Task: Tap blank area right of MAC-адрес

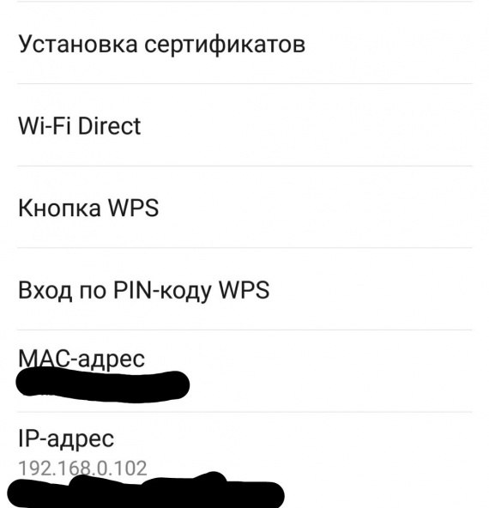Action: (x=337, y=372)
